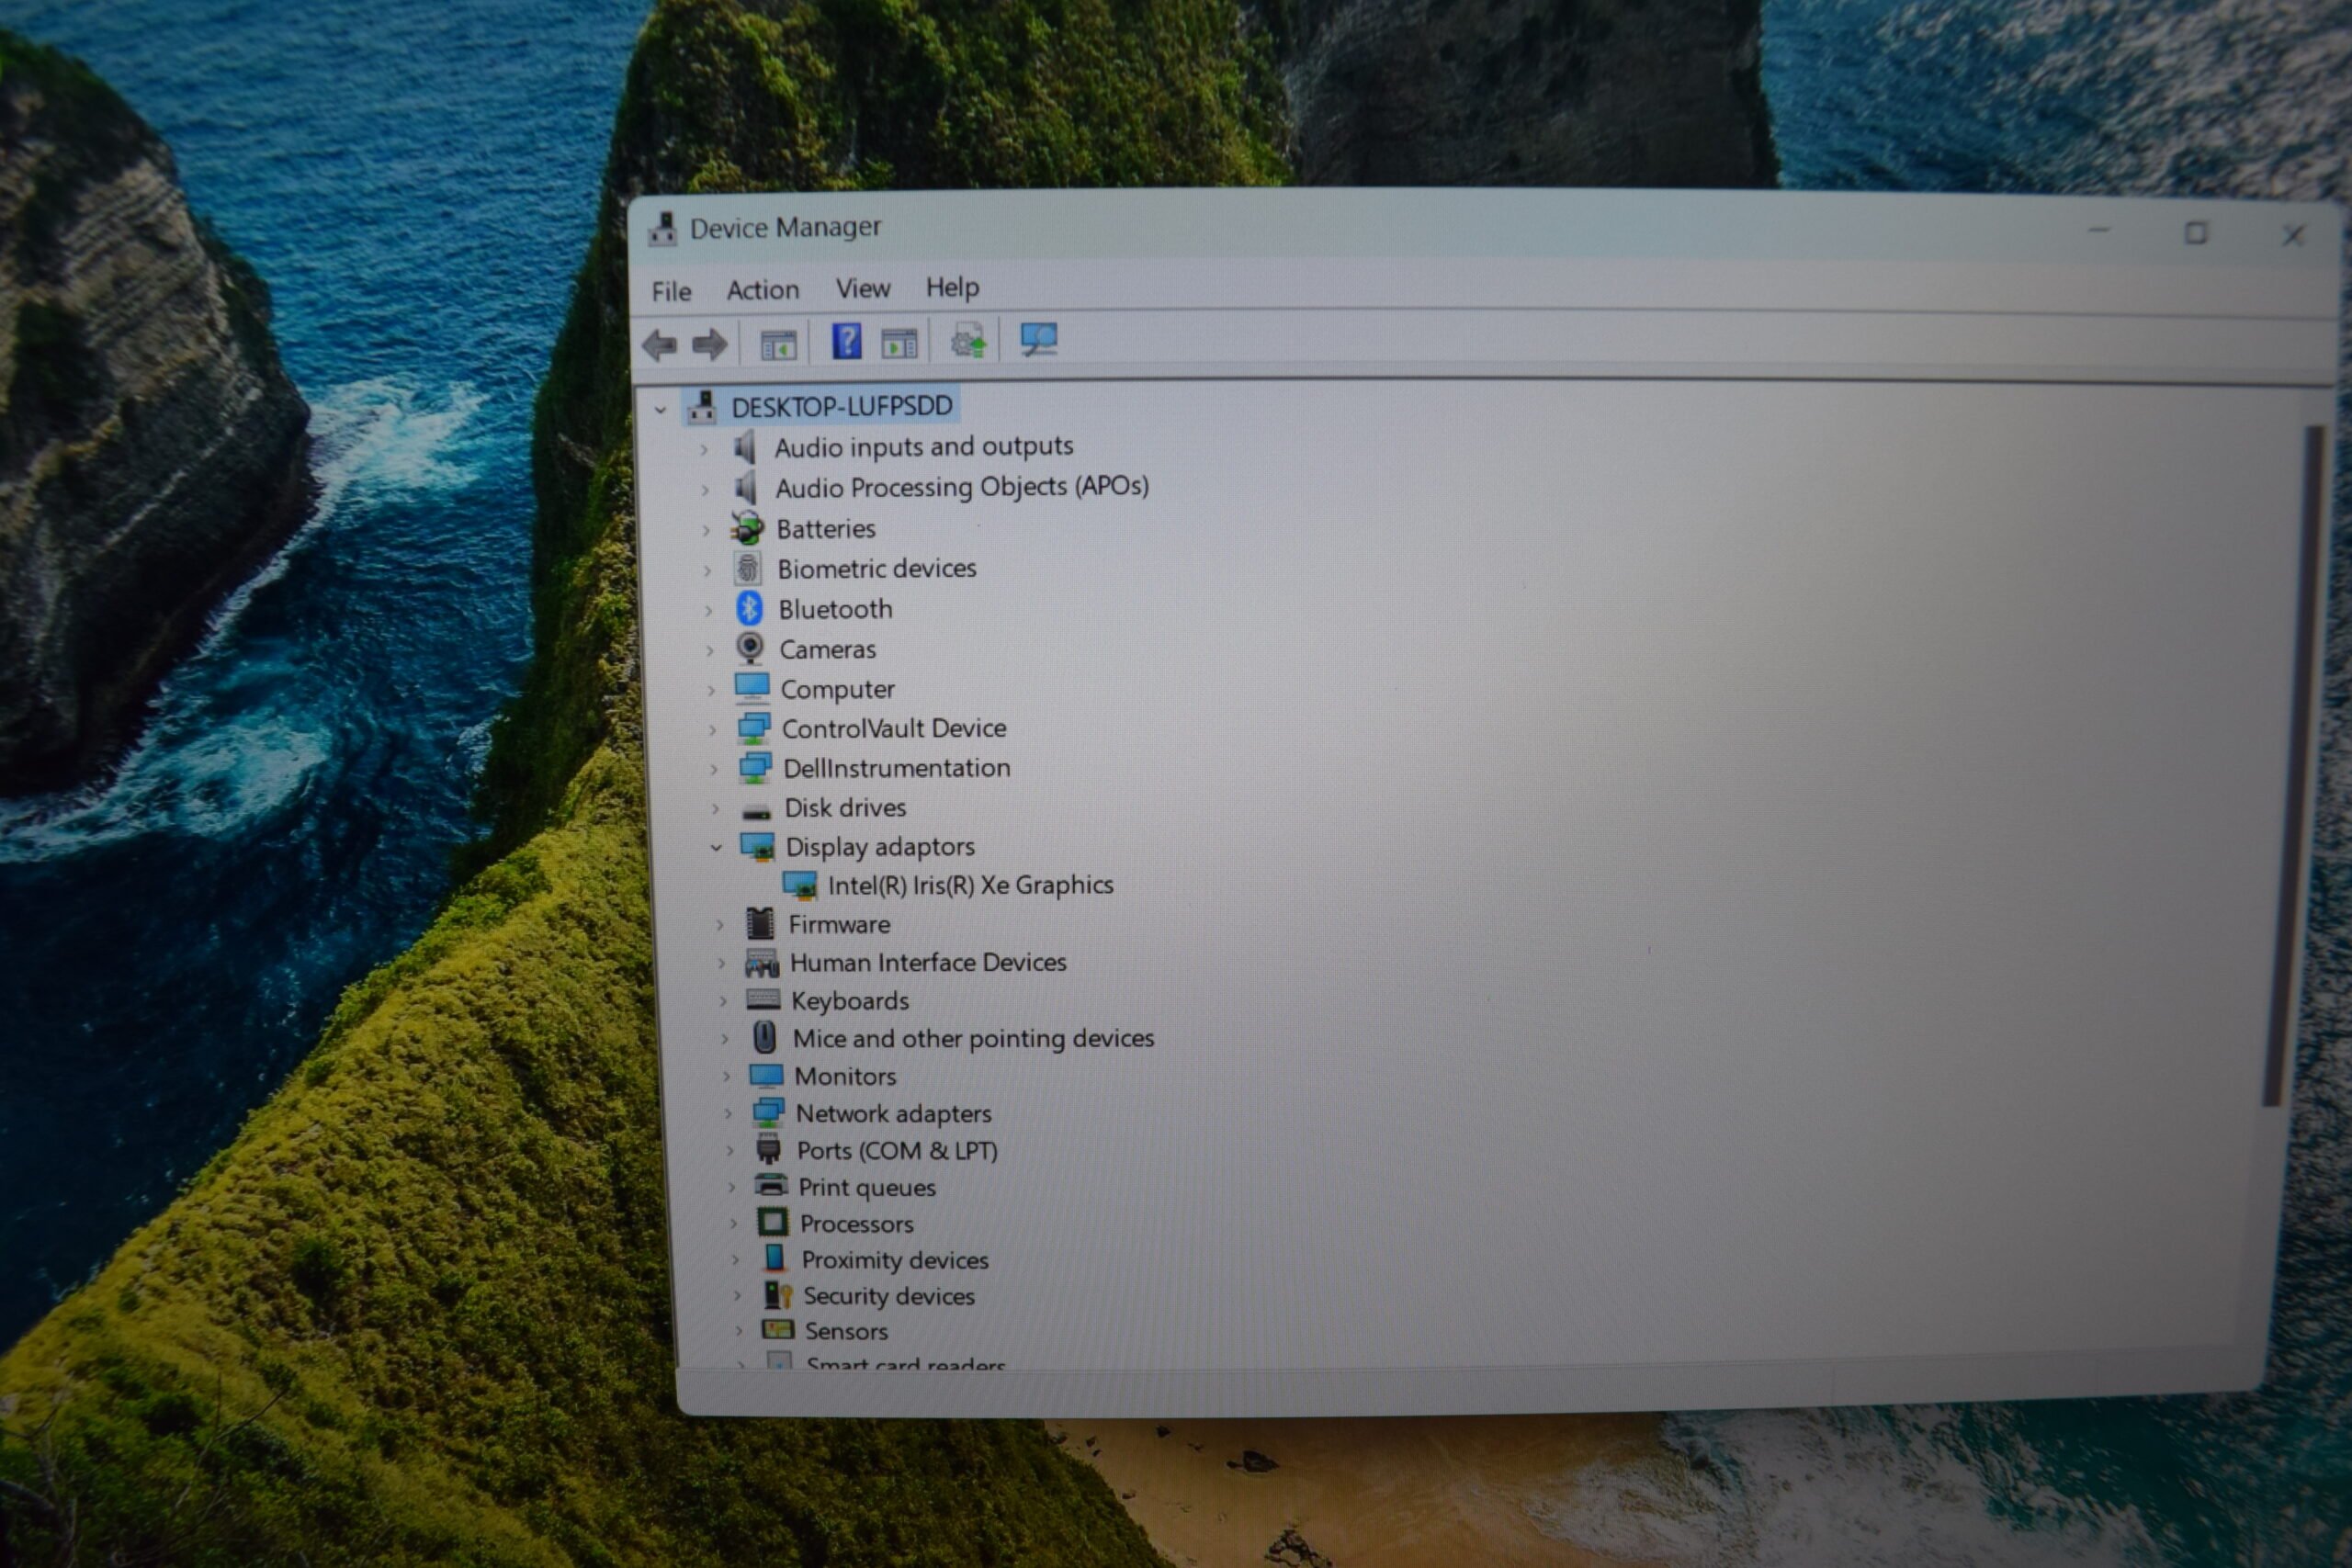
Task: Expand the Network adapters chevron
Action: [x=728, y=1113]
